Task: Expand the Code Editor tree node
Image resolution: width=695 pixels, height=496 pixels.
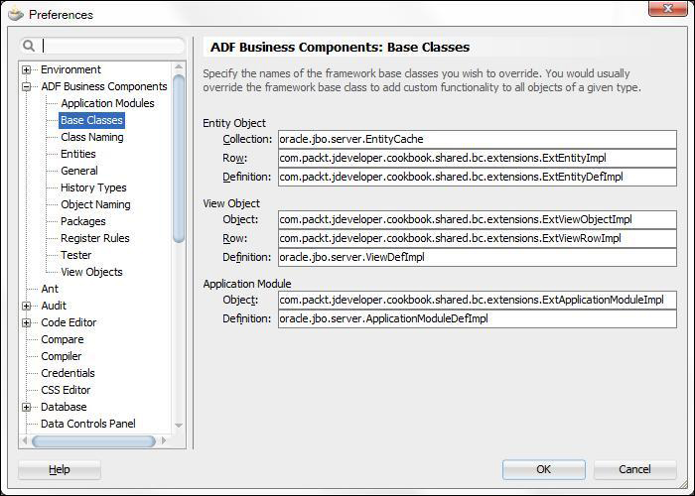Action: pyautogui.click(x=27, y=322)
